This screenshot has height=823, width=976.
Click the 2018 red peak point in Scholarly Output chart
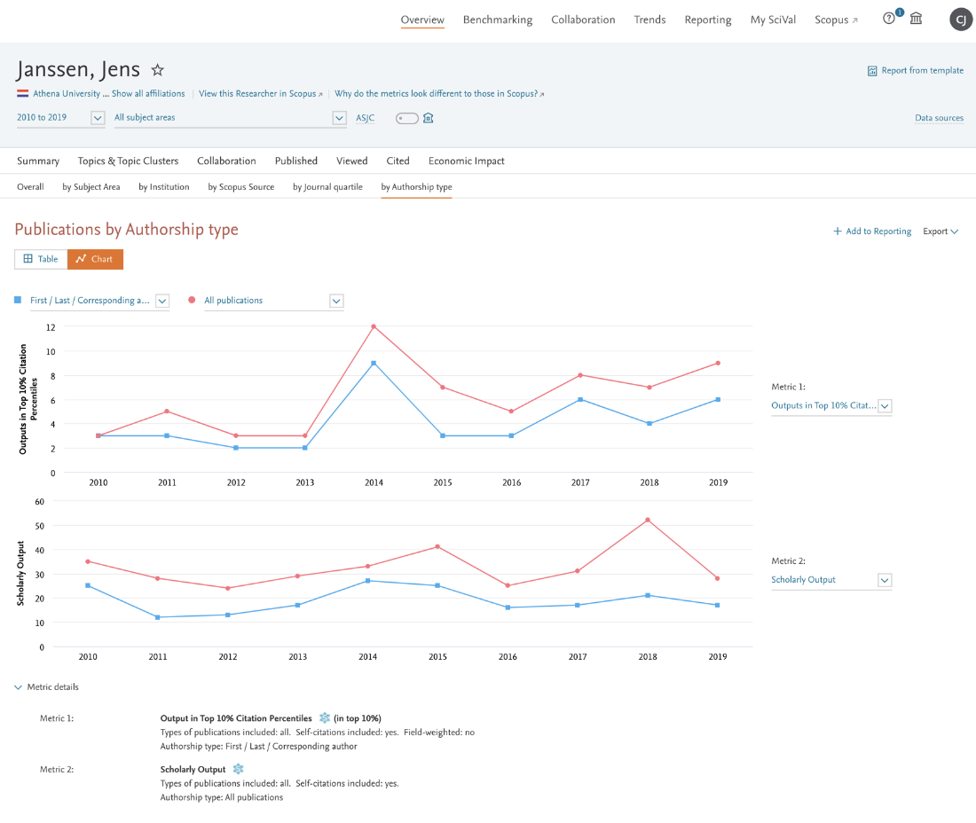pos(648,520)
